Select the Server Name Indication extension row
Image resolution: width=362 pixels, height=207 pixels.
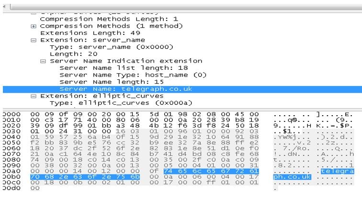point(126,61)
